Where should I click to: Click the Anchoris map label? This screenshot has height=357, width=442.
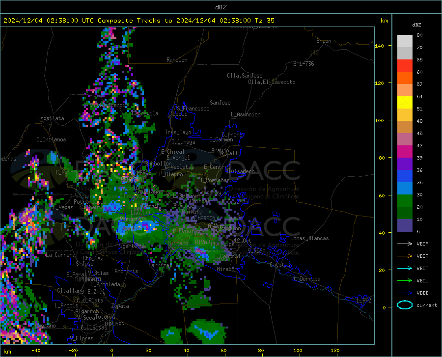click(x=126, y=271)
